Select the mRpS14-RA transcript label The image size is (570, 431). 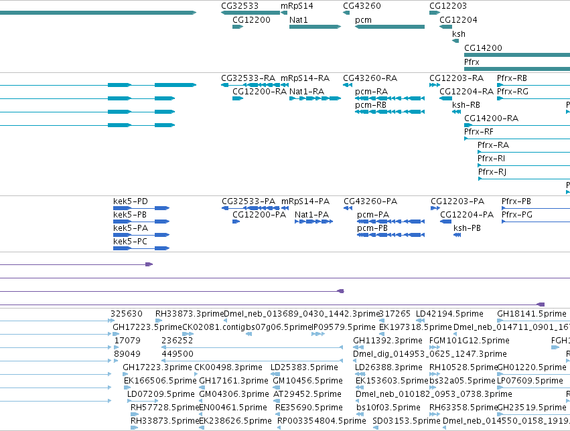coord(305,78)
